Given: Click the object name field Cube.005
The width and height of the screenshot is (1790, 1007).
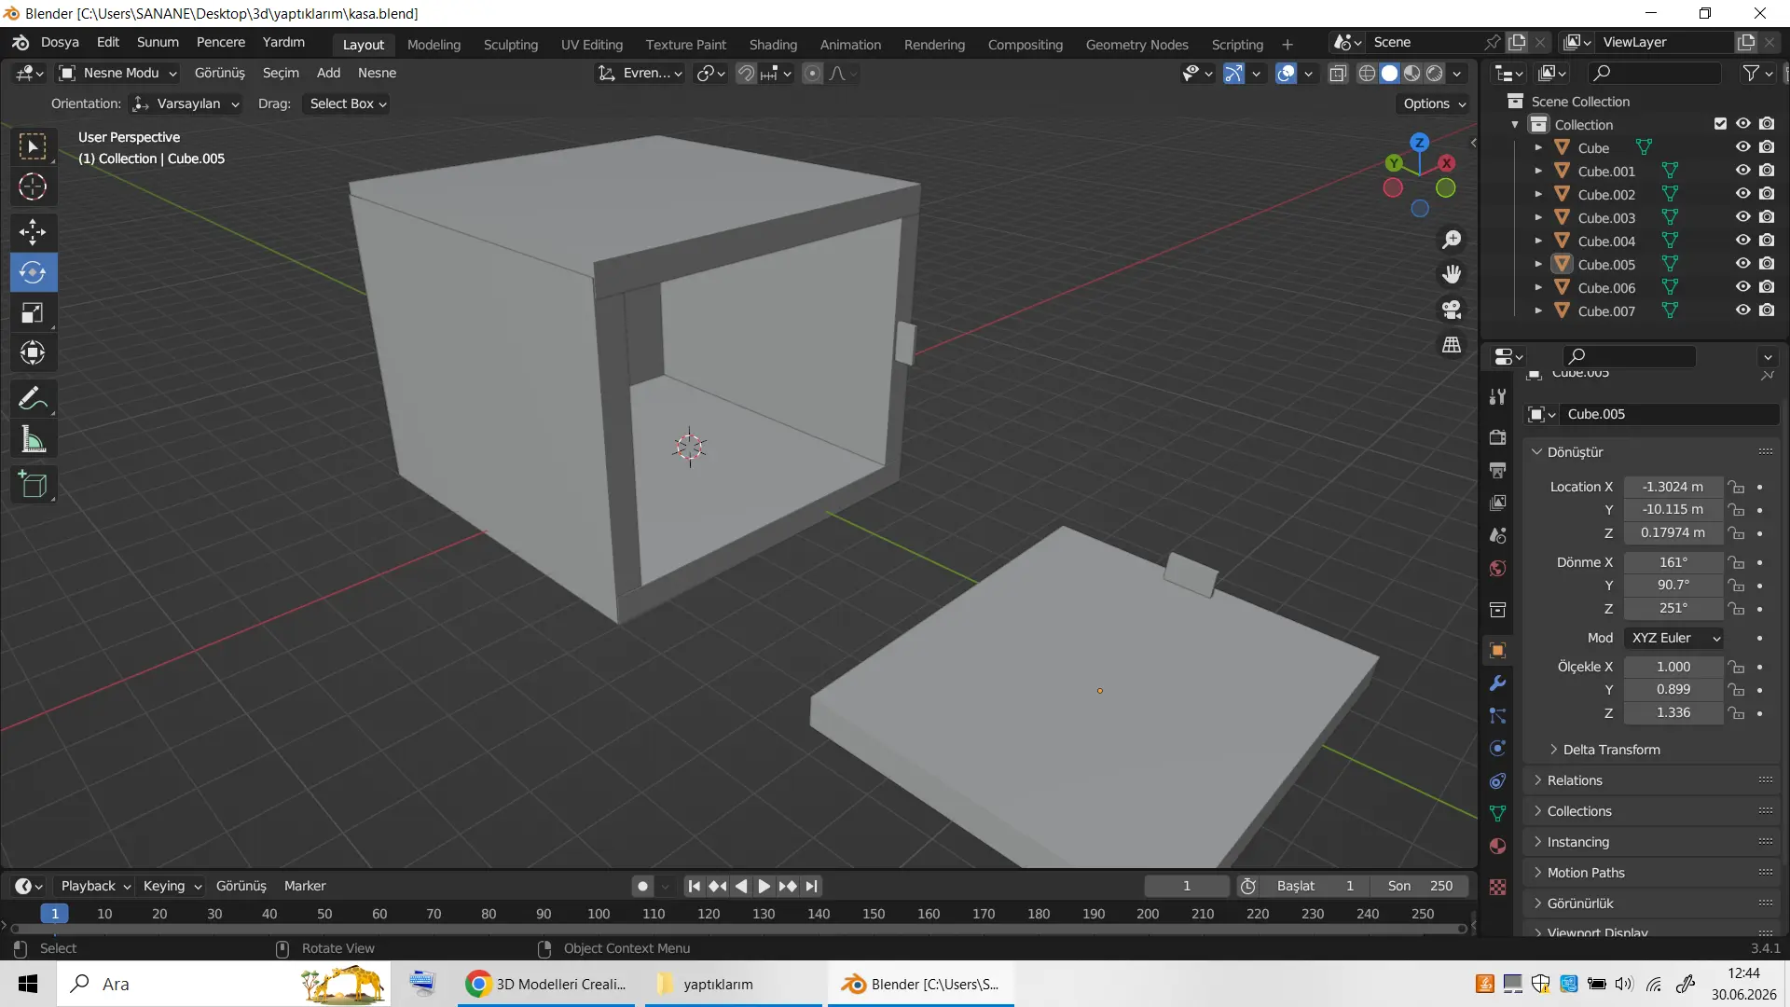Looking at the screenshot, I should 1669,414.
